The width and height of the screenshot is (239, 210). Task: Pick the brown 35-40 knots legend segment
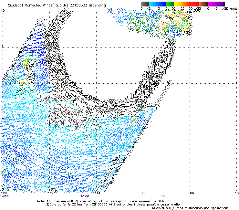[x=203, y=4]
